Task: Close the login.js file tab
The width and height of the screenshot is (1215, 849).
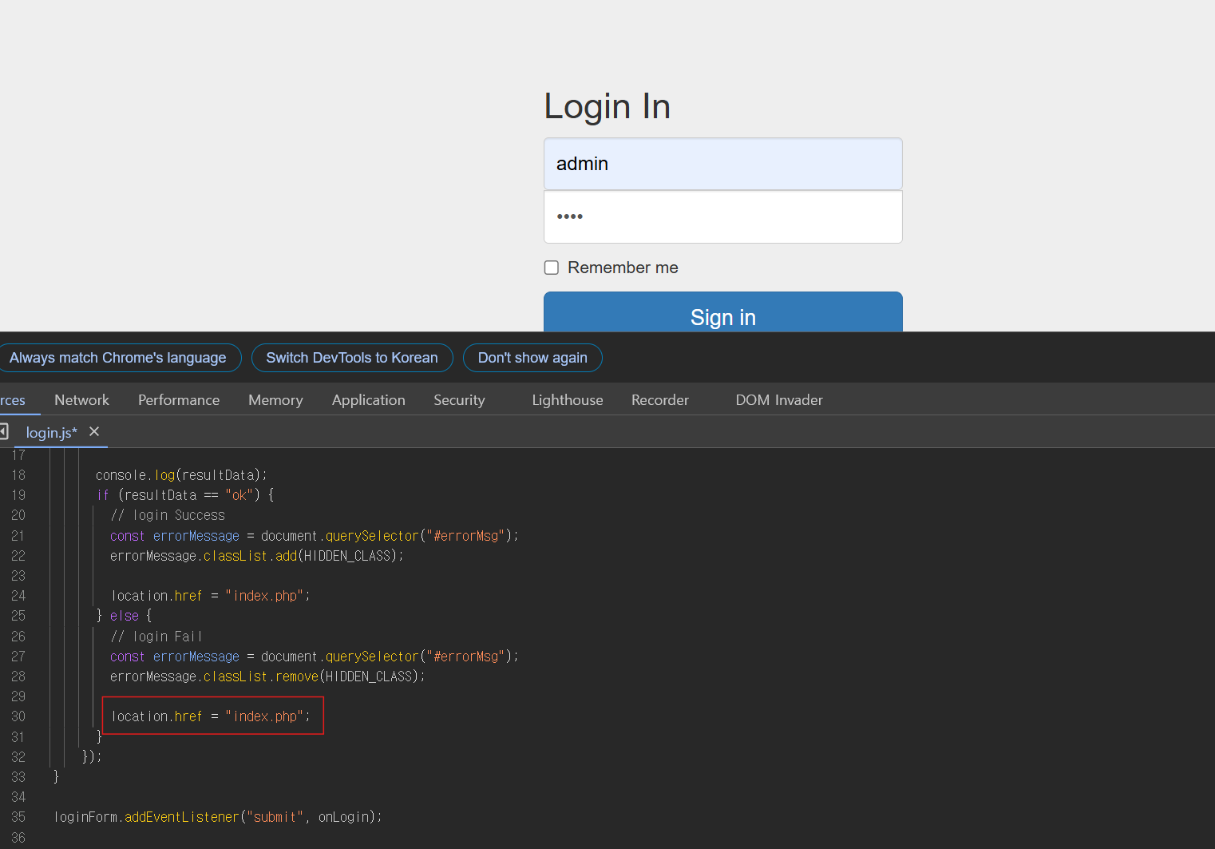Action: pyautogui.click(x=94, y=431)
